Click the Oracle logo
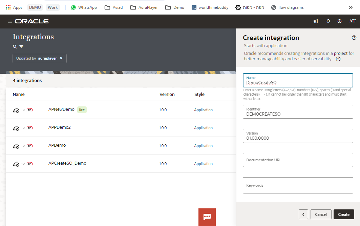Screen dimensions: 360x226 32,21
